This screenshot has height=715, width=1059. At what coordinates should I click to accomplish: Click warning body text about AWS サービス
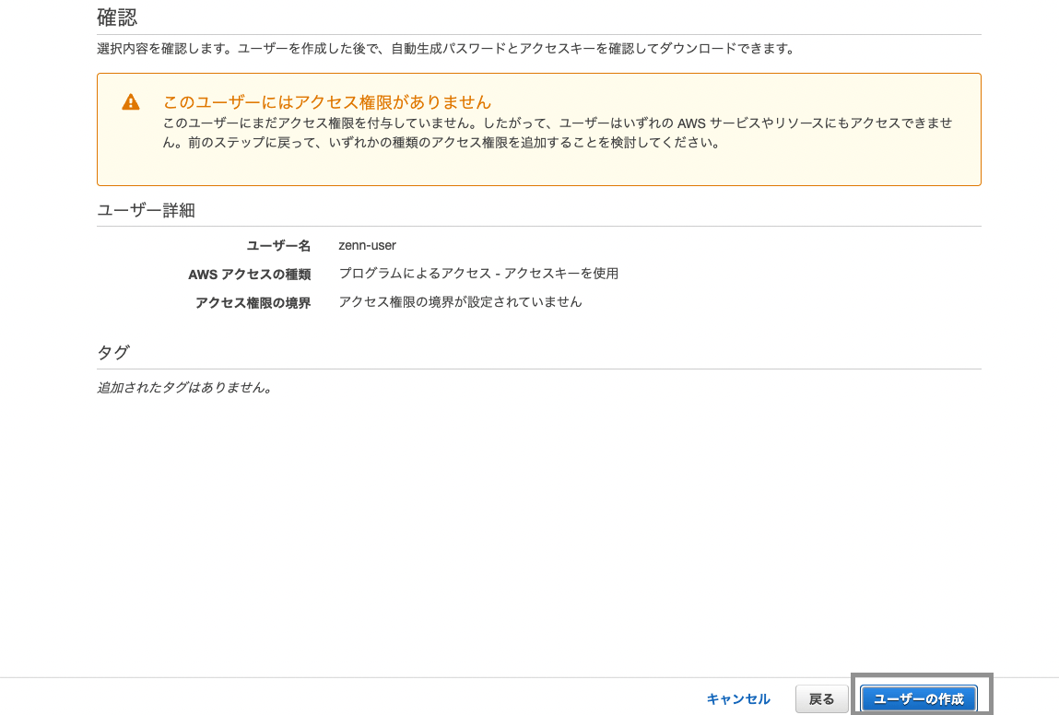click(x=558, y=133)
